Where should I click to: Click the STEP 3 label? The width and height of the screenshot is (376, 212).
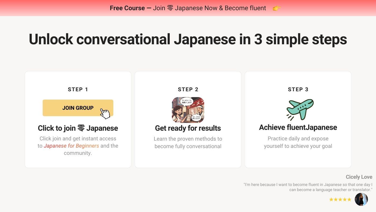pyautogui.click(x=298, y=89)
